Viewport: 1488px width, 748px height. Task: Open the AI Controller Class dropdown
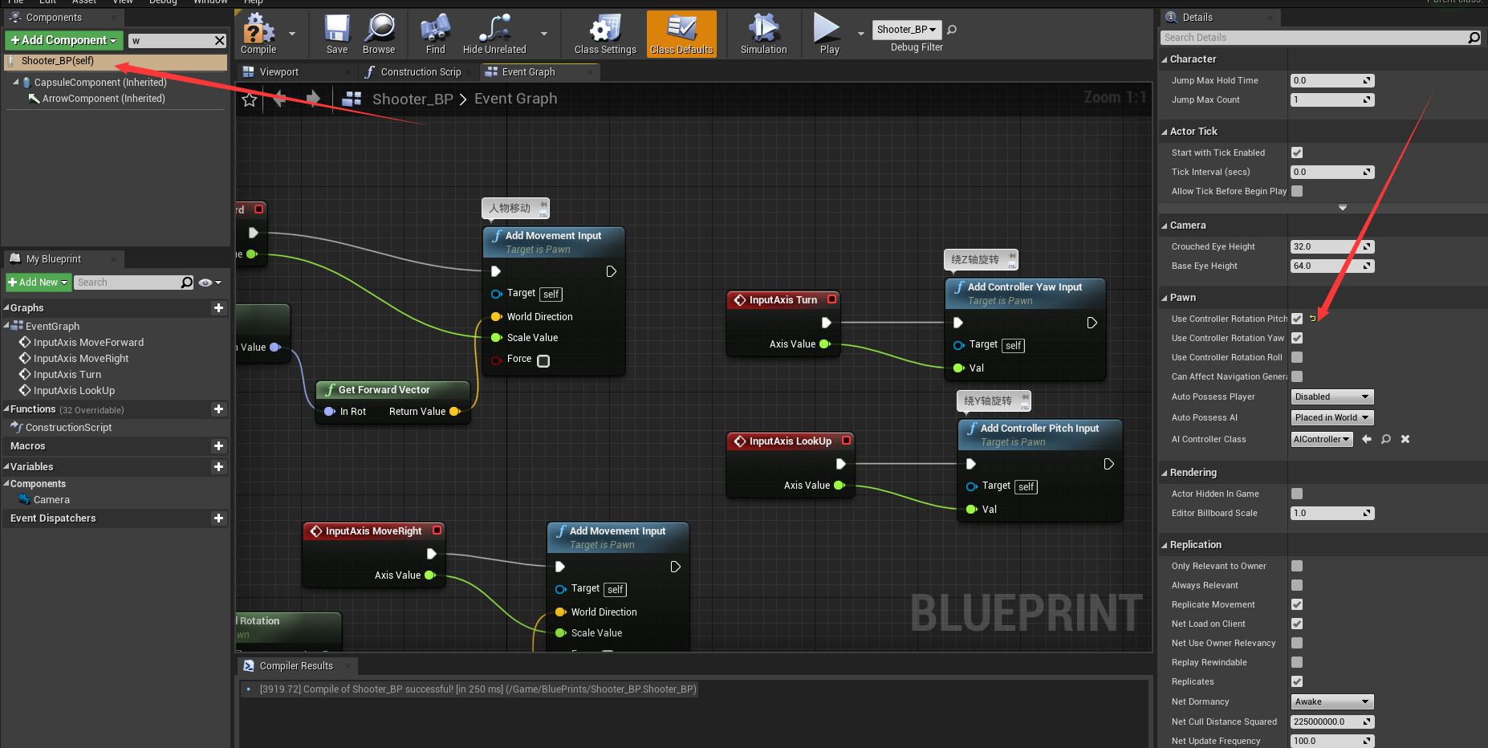tap(1321, 439)
